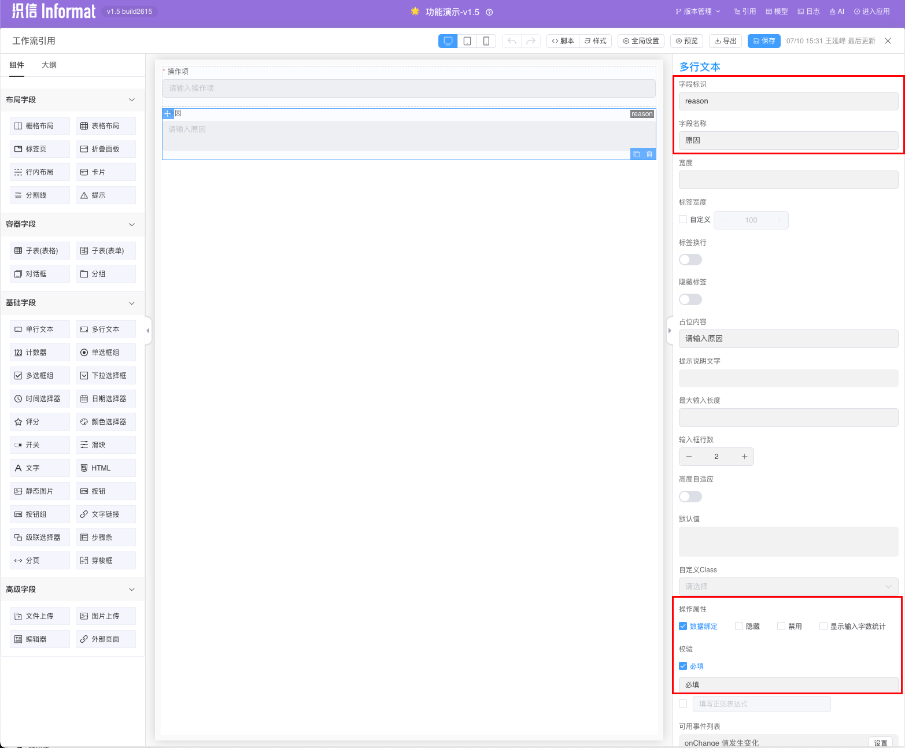This screenshot has height=748, width=905.
Task: Switch to the 大纲 tab
Action: (x=49, y=65)
